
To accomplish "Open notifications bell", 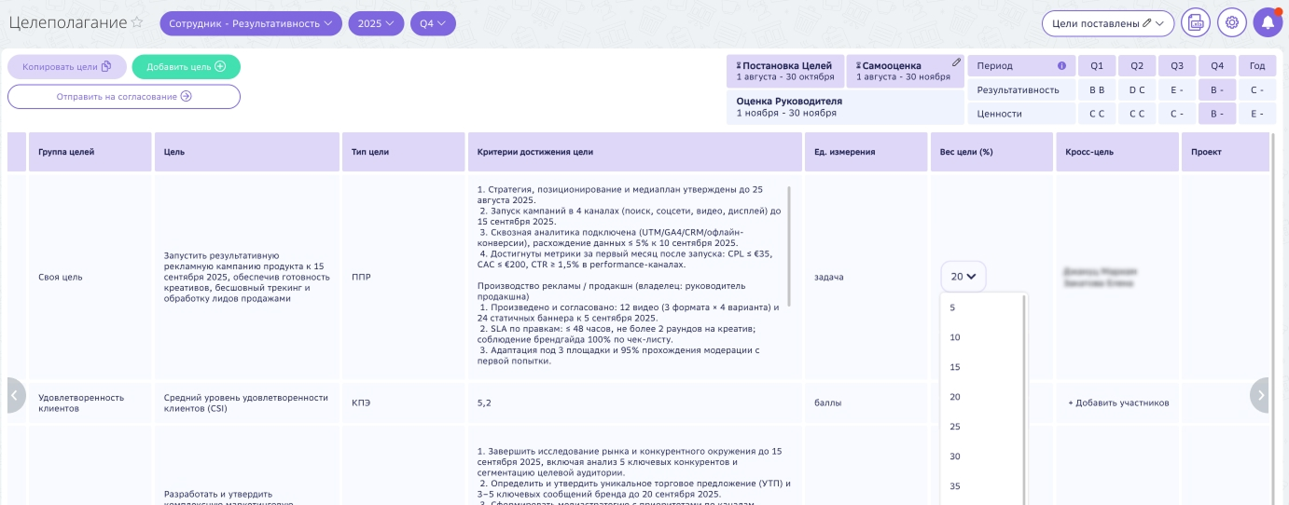I will 1268,23.
